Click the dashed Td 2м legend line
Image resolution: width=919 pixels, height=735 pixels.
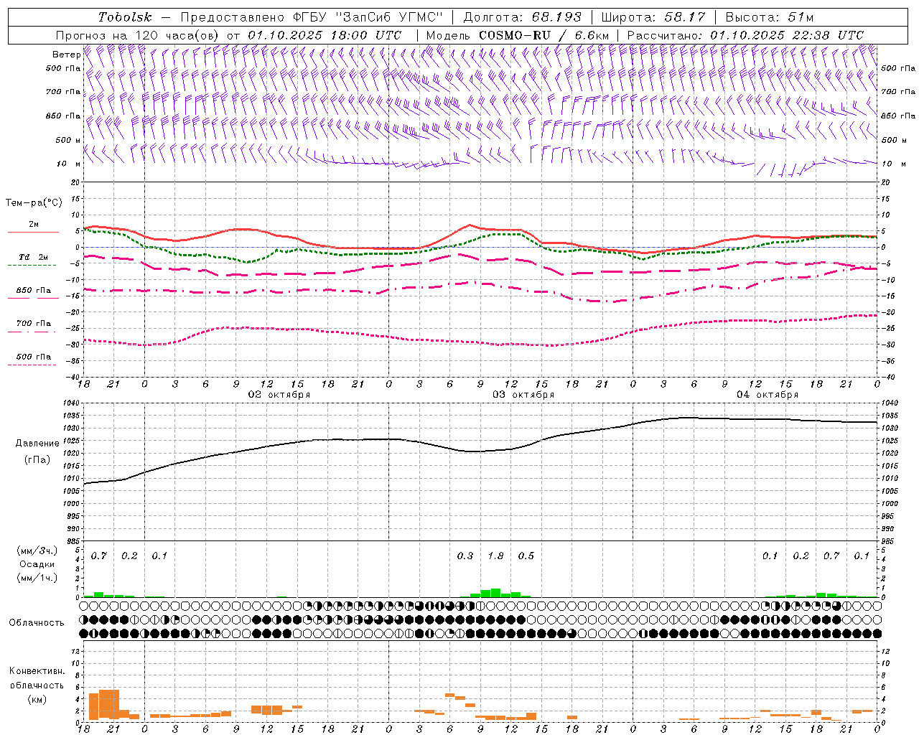tap(32, 266)
